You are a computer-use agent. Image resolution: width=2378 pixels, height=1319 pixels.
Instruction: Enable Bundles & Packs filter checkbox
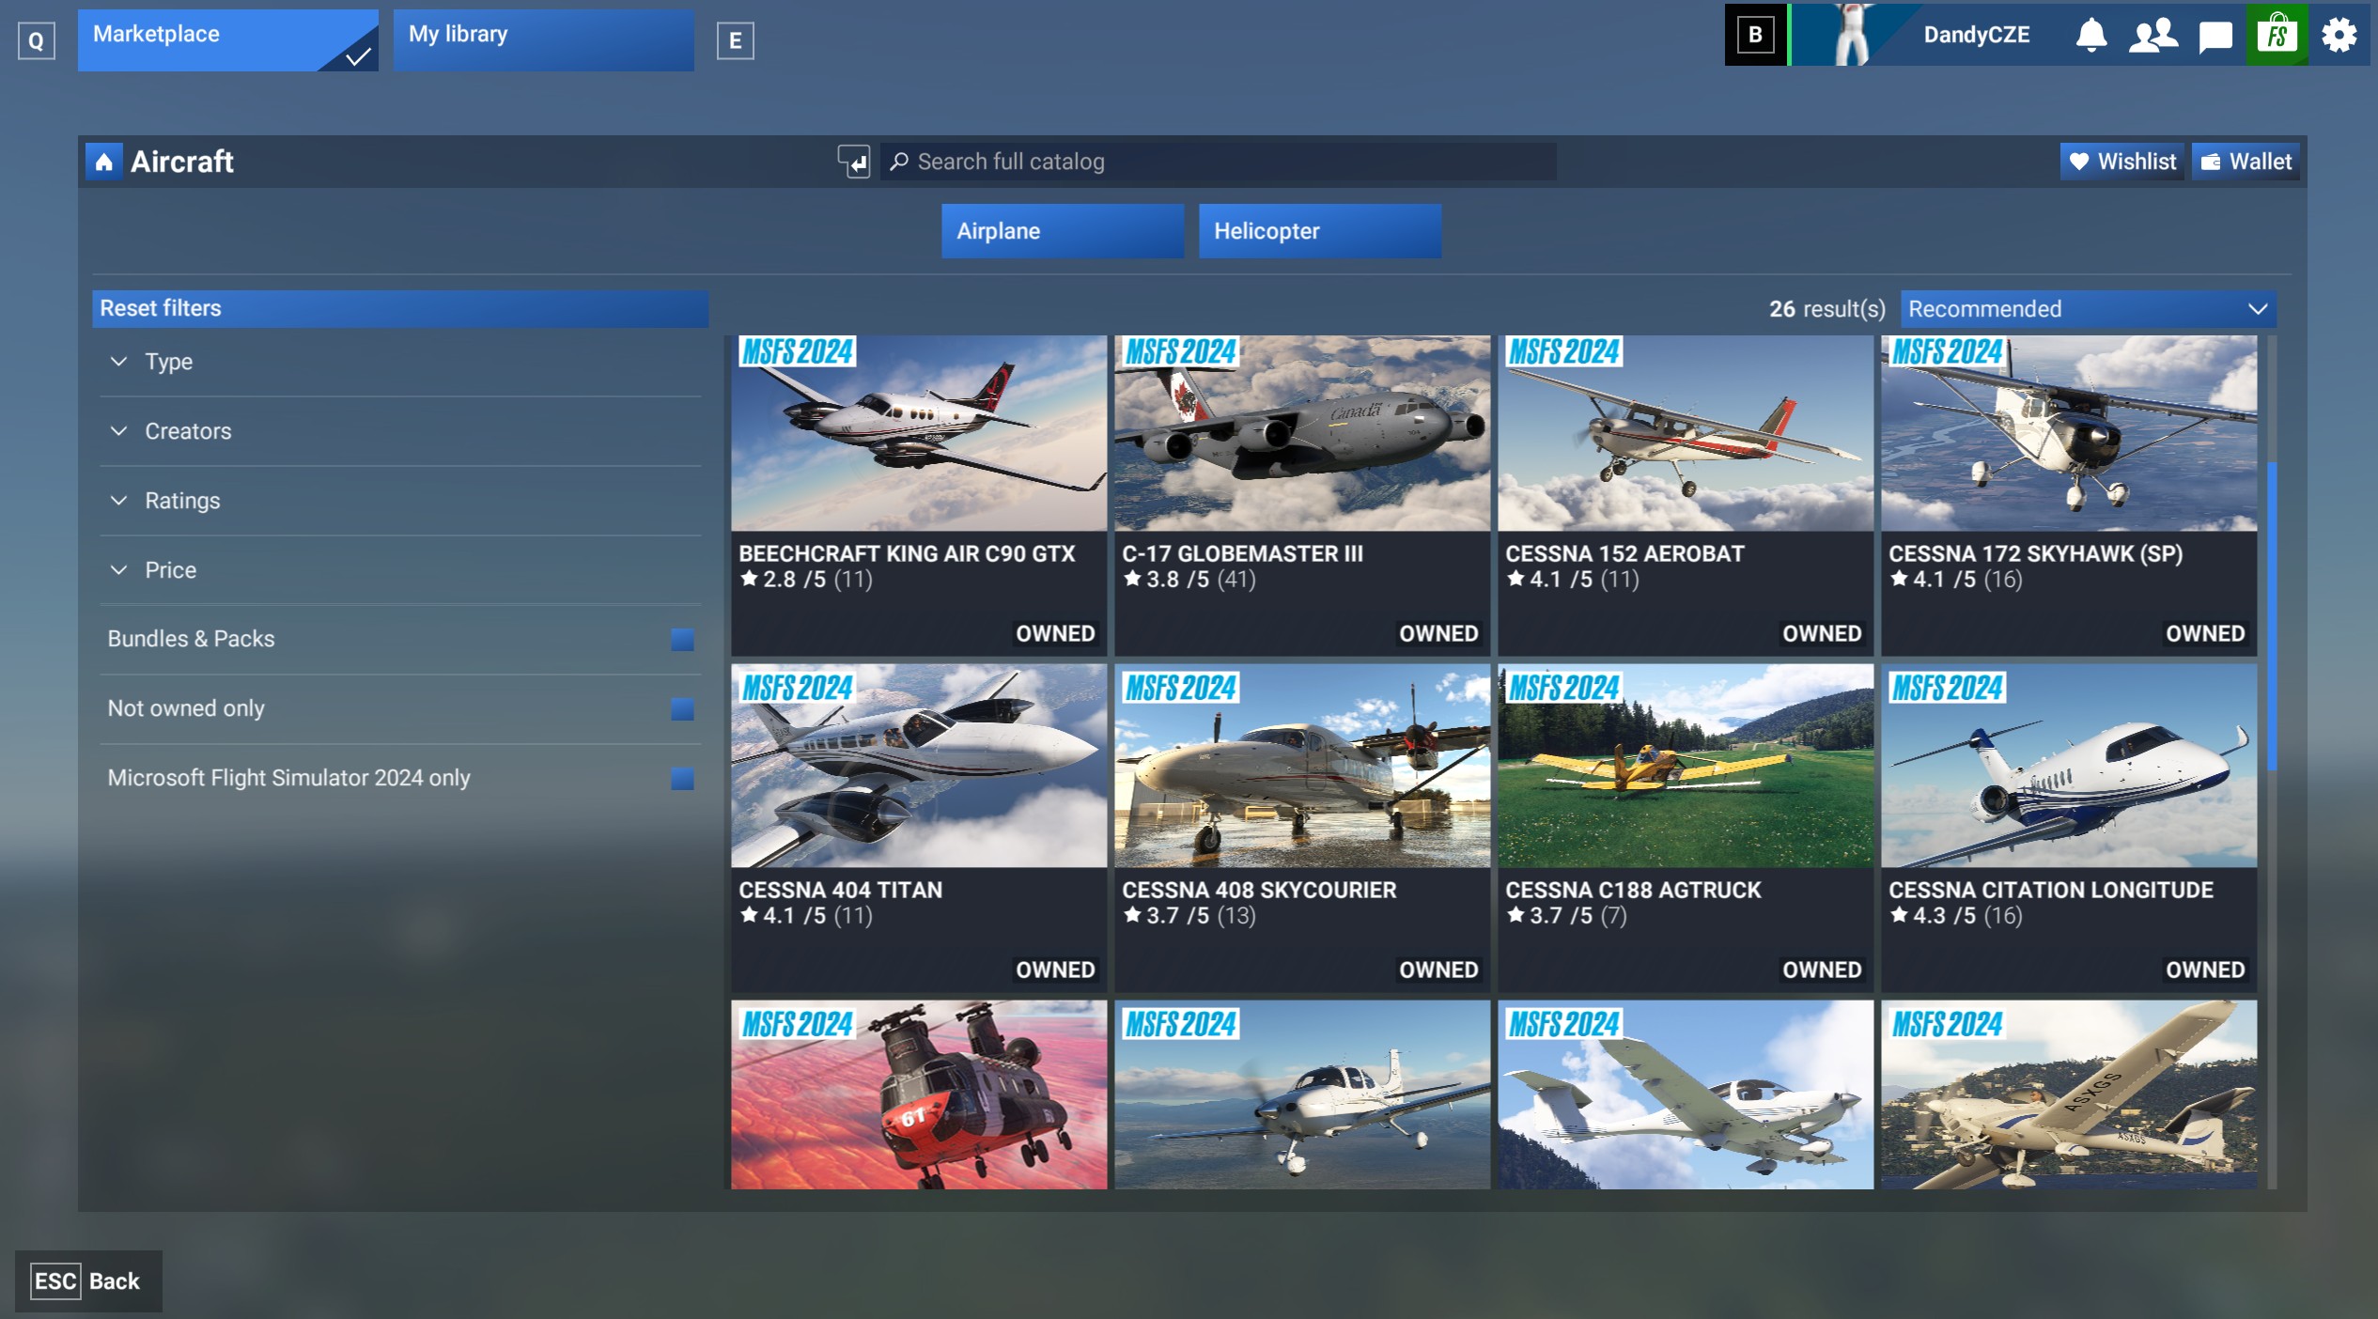coord(682,640)
